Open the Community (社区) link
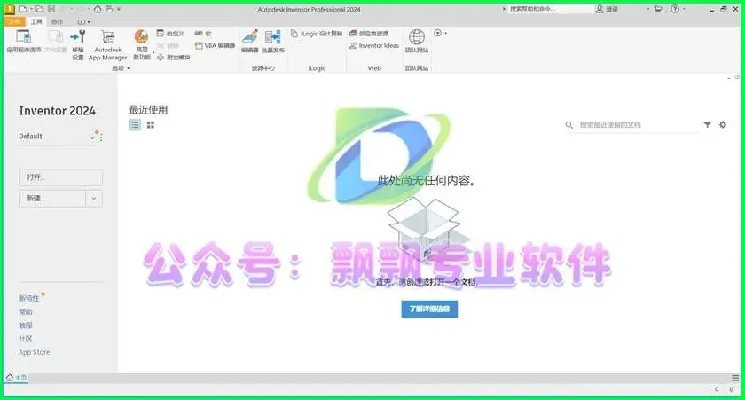The height and width of the screenshot is (400, 745). click(26, 339)
